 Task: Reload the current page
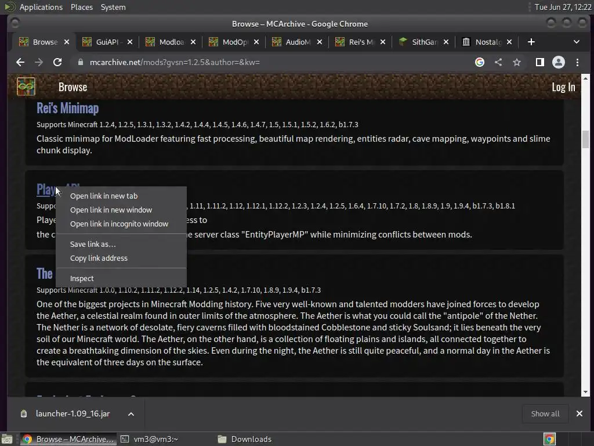click(x=57, y=62)
